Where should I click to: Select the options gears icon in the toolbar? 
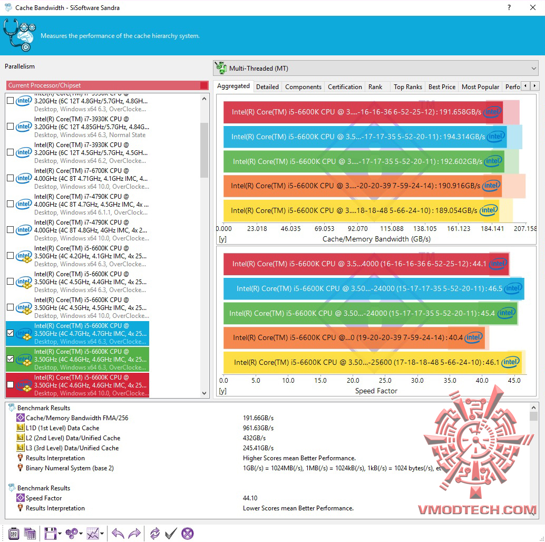click(71, 534)
